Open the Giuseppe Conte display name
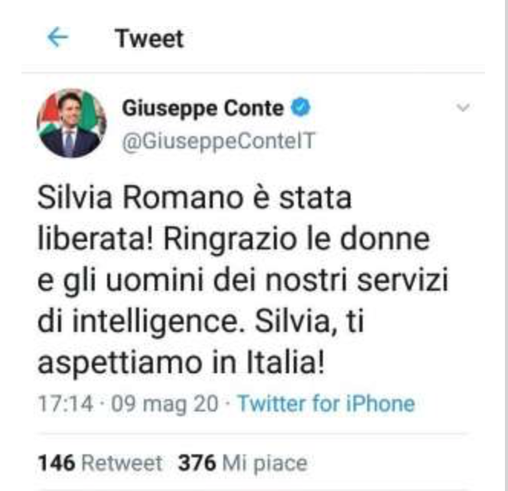 pos(203,108)
